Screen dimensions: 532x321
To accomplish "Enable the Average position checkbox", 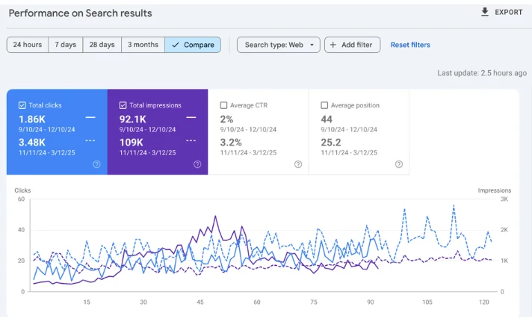I will point(324,105).
